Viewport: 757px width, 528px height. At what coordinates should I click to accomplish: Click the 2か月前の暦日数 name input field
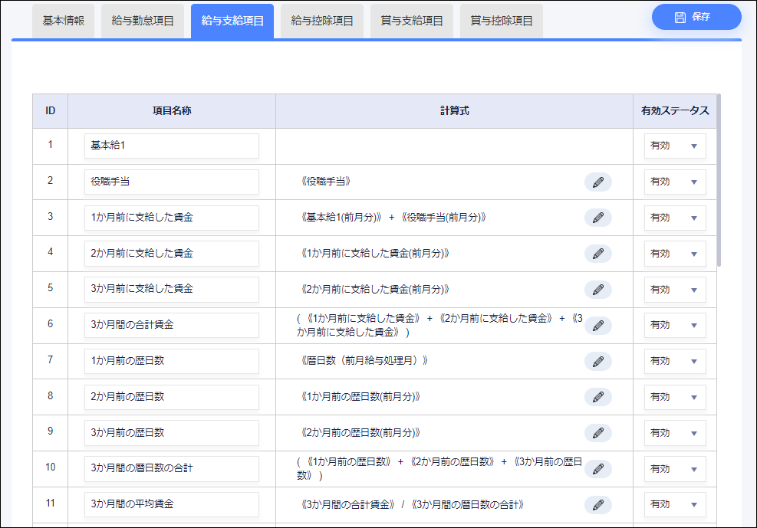click(x=171, y=397)
